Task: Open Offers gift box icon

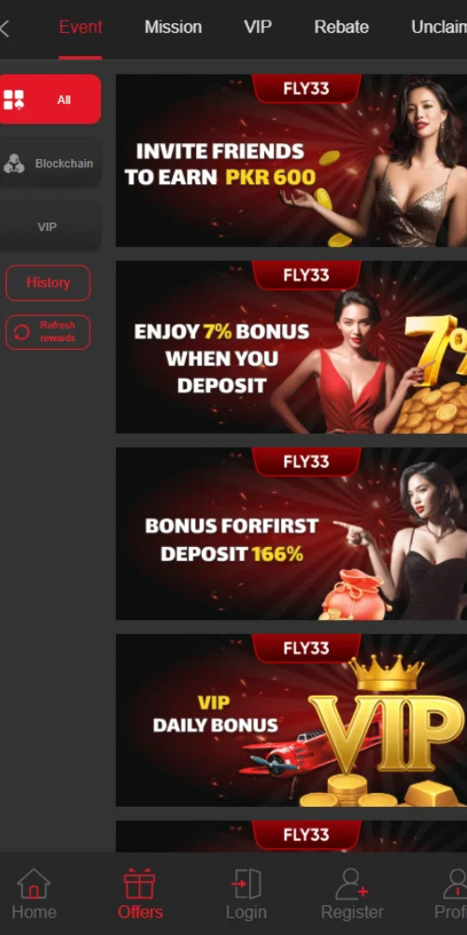Action: (x=139, y=884)
